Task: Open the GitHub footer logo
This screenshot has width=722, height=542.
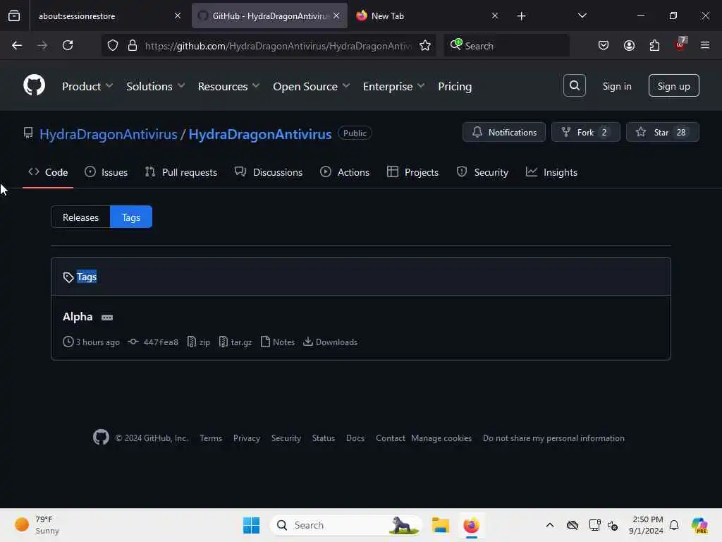Action: point(101,438)
